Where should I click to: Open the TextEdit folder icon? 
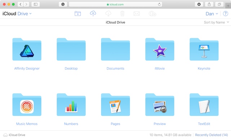pos(204,105)
